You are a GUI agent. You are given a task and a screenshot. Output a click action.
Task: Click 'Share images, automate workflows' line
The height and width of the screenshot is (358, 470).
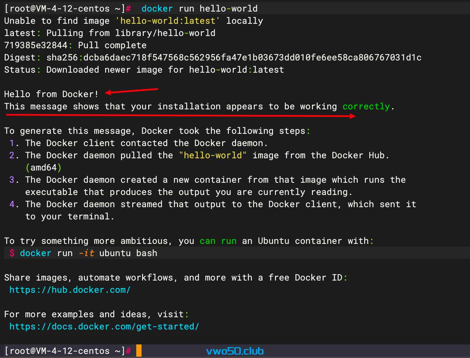[x=176, y=278]
